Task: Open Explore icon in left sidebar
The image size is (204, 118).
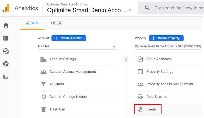Action: (6, 51)
